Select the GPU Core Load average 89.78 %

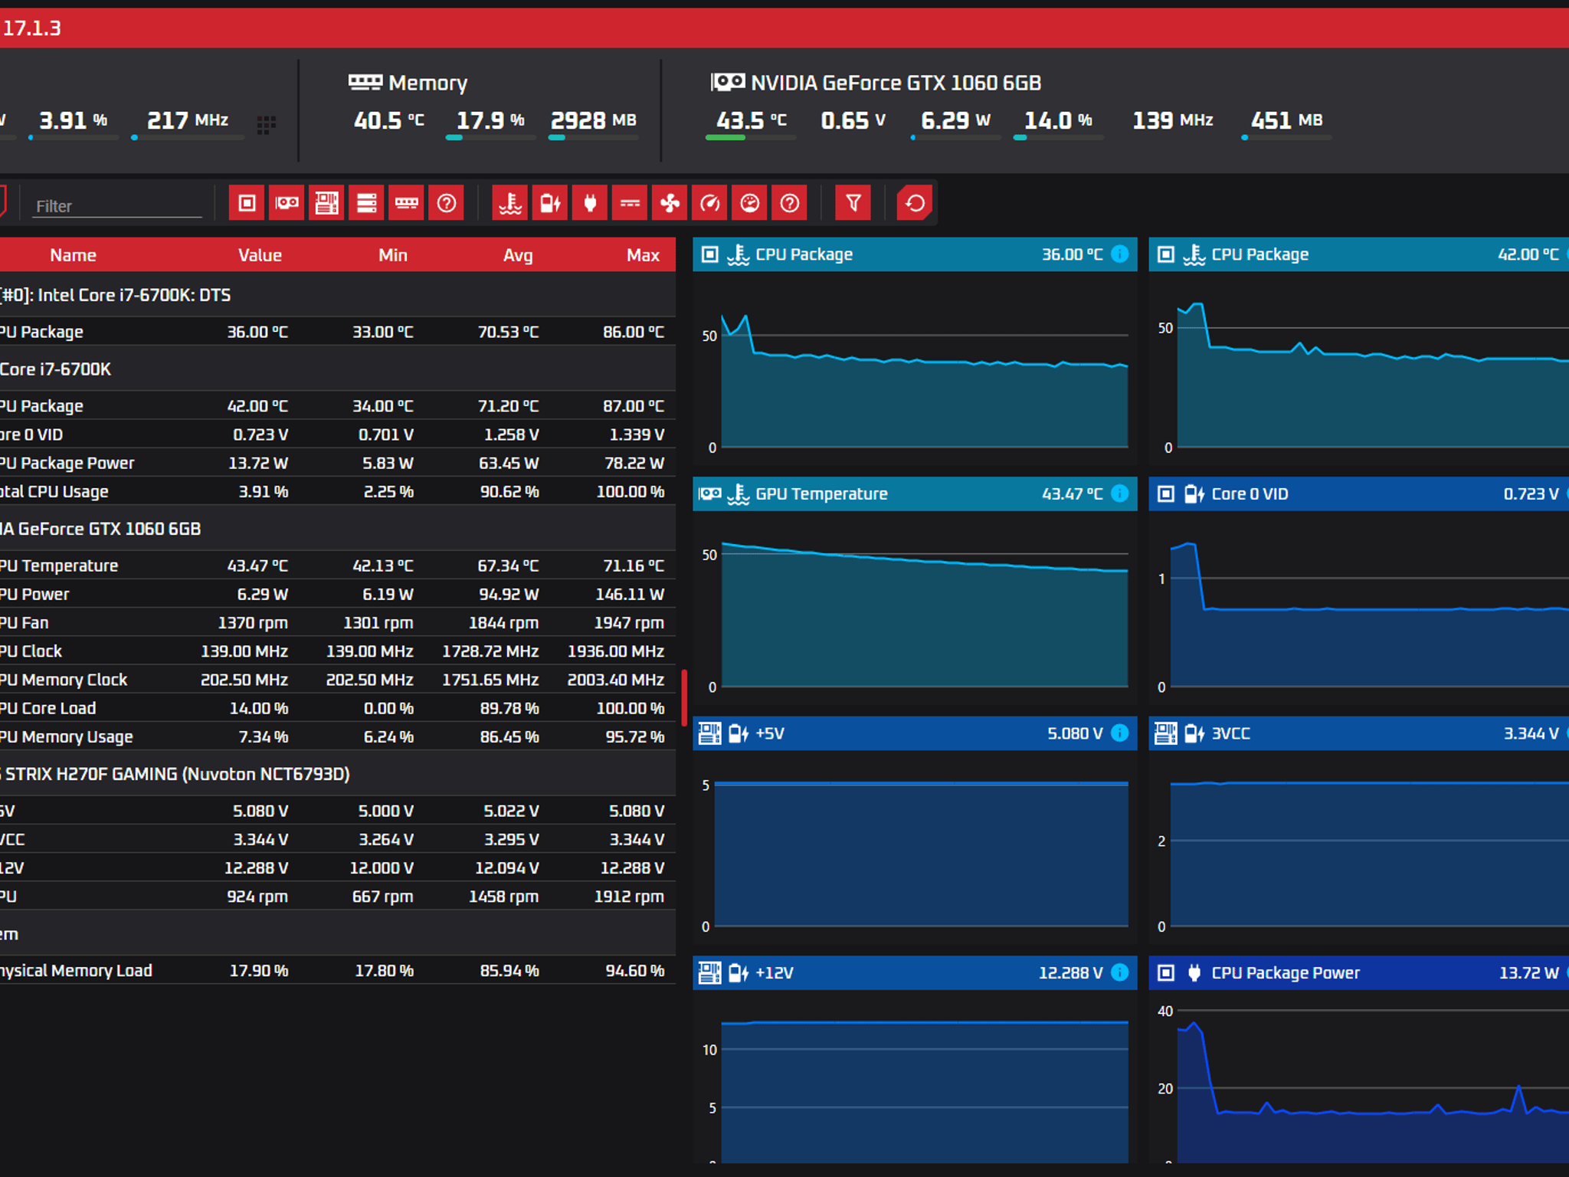coord(509,708)
